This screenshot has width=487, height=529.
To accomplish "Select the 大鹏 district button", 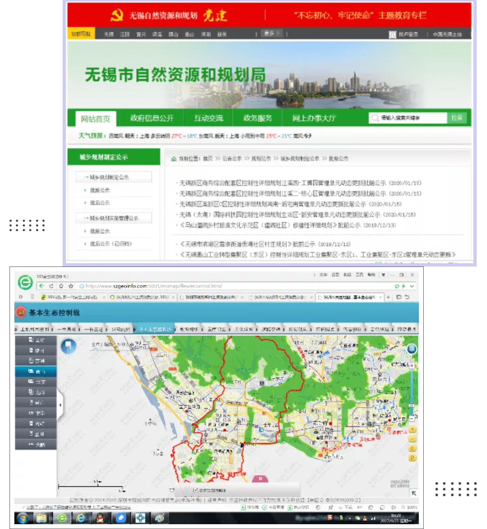I will click(36, 445).
